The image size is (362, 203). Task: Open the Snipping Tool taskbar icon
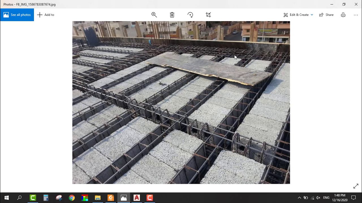(59, 198)
